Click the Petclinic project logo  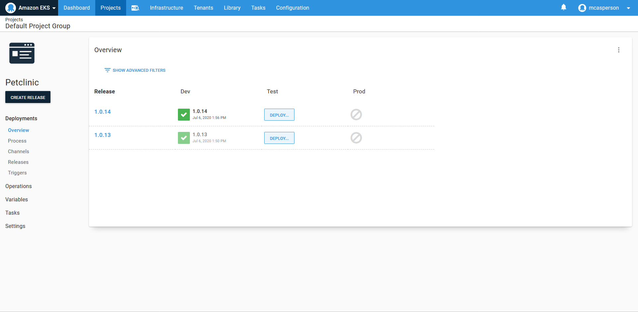click(22, 53)
